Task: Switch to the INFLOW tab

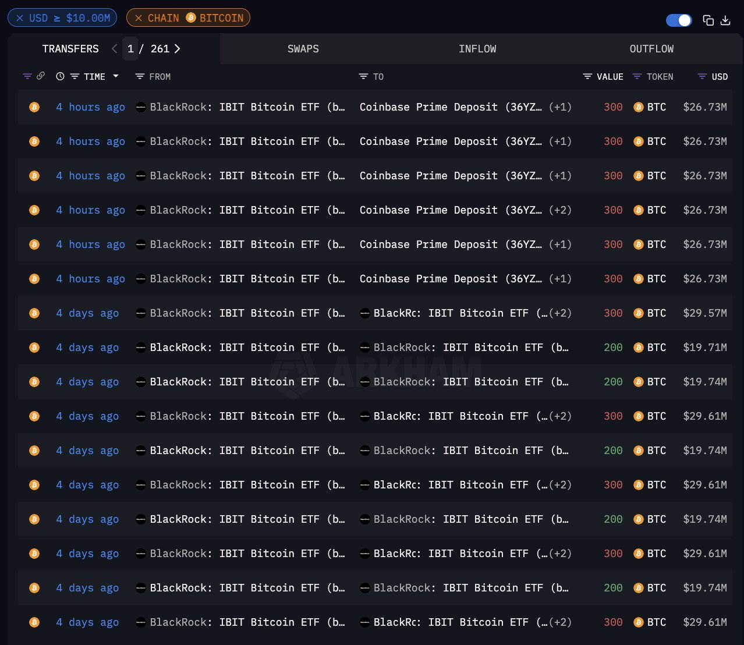Action: coord(477,49)
